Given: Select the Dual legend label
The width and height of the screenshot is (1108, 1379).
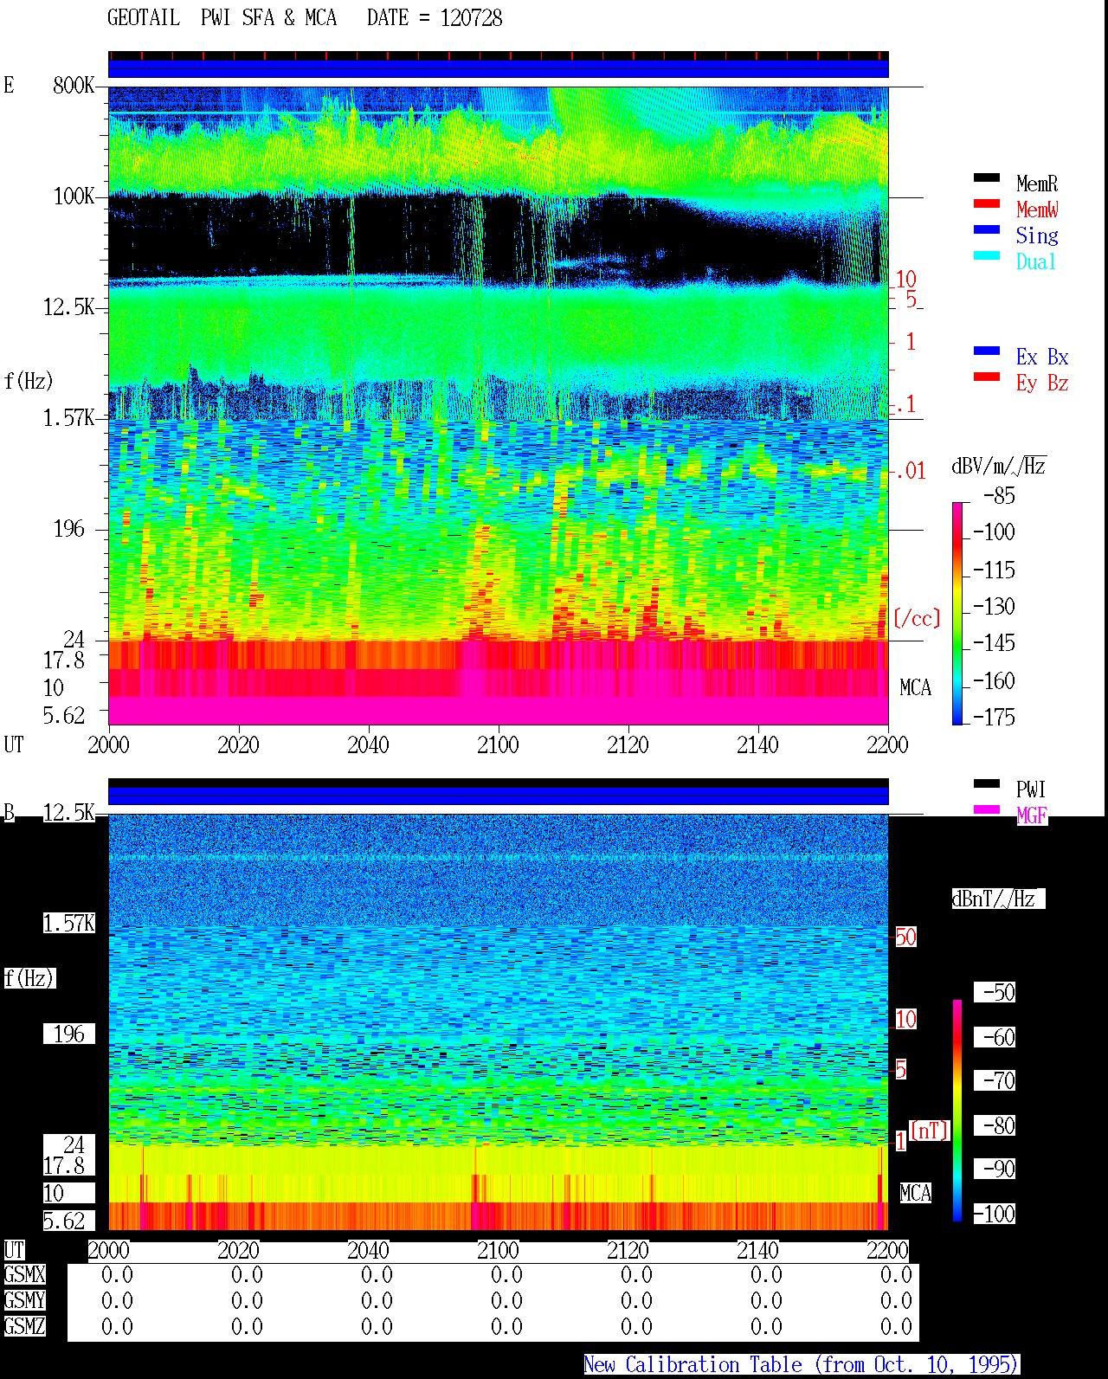Looking at the screenshot, I should click(x=1037, y=261).
